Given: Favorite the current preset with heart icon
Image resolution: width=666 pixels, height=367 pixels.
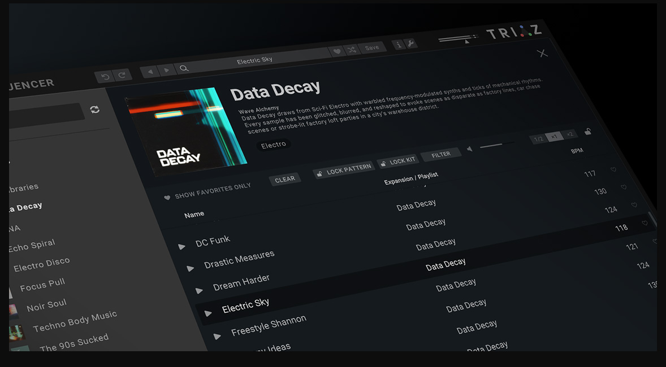Looking at the screenshot, I should tap(337, 51).
